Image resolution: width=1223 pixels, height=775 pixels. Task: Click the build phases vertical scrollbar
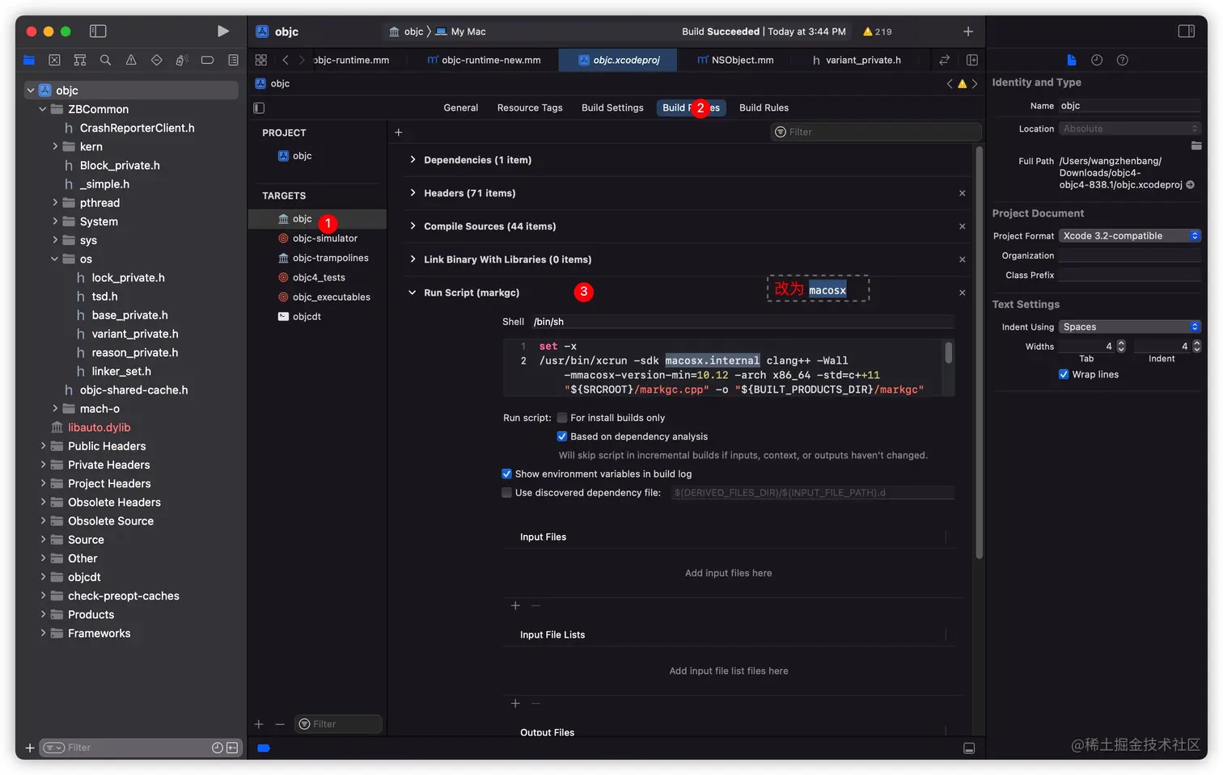tap(979, 352)
